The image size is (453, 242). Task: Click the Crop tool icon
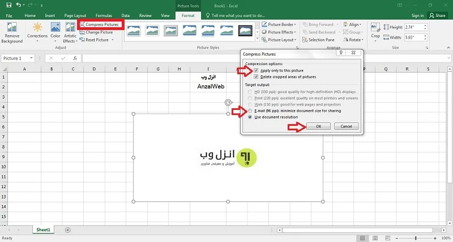coord(375,27)
